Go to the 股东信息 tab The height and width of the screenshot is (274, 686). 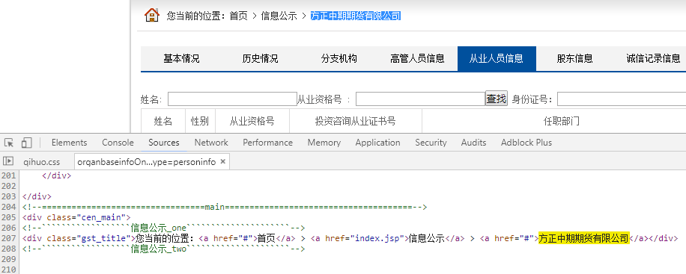click(575, 58)
